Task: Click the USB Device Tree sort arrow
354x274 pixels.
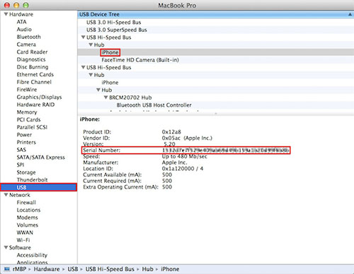Action: point(350,14)
